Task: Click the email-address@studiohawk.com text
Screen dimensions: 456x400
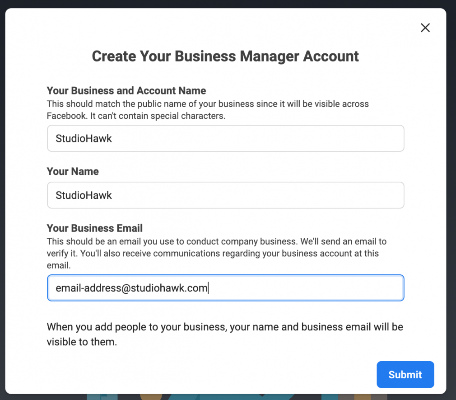Action: tap(131, 288)
